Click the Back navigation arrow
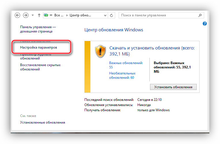Viewport: 220px width, 144px height. tap(17, 15)
